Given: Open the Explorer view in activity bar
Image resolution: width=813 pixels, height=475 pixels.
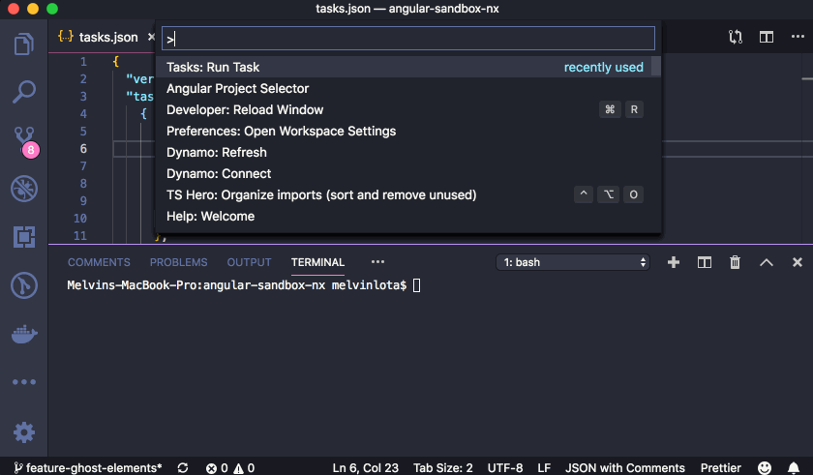Looking at the screenshot, I should pyautogui.click(x=24, y=45).
